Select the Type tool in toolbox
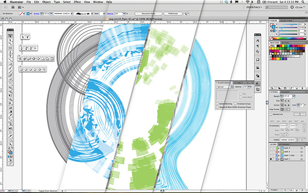This screenshot has width=308, height=193. tap(10, 56)
